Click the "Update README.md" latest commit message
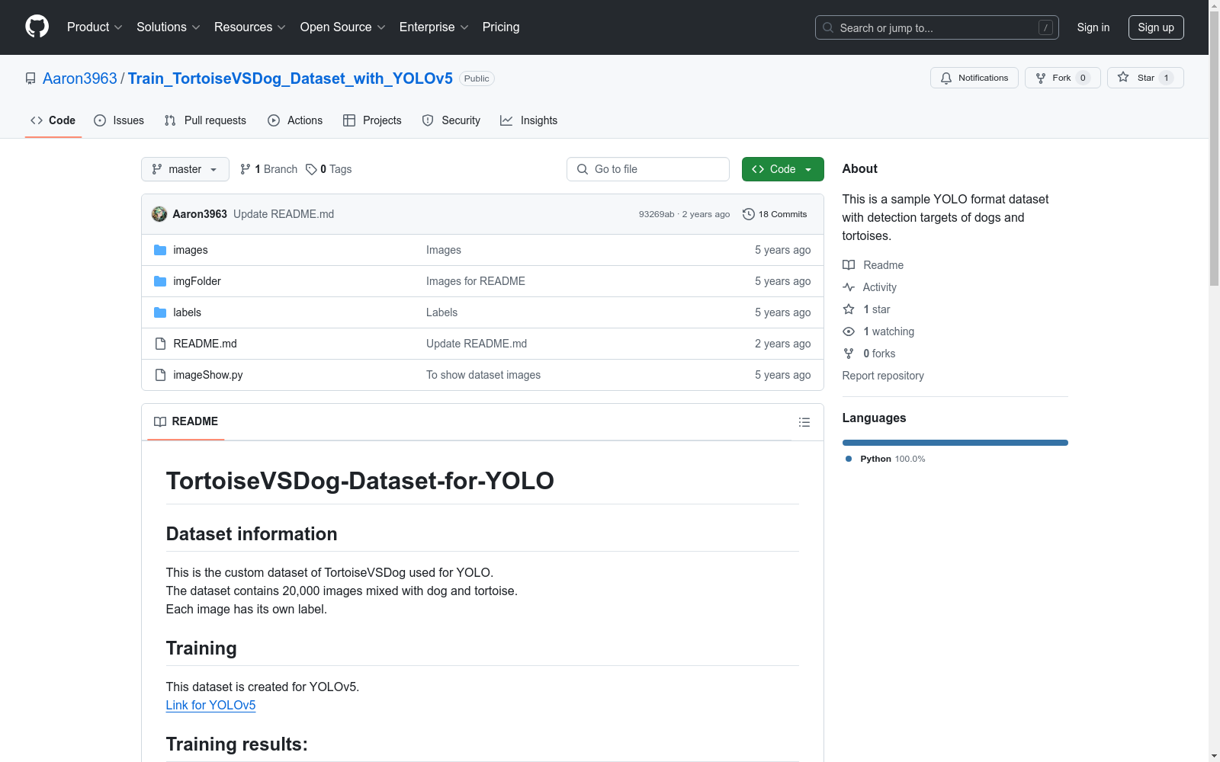 [284, 214]
